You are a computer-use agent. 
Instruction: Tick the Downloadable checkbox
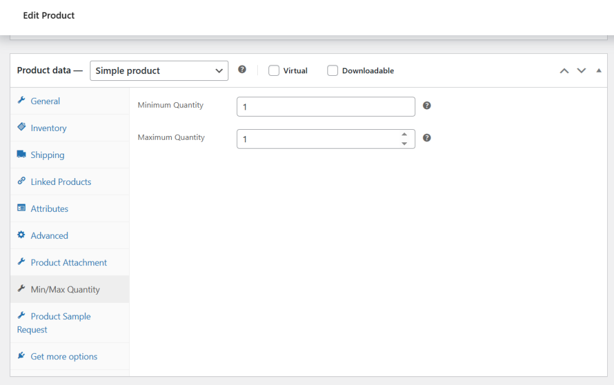332,71
